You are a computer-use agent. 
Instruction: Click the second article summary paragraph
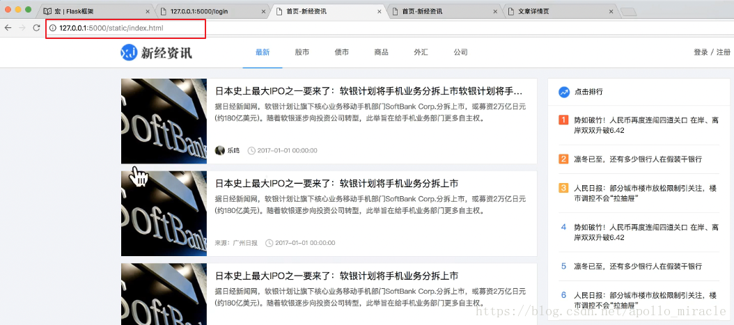370,205
